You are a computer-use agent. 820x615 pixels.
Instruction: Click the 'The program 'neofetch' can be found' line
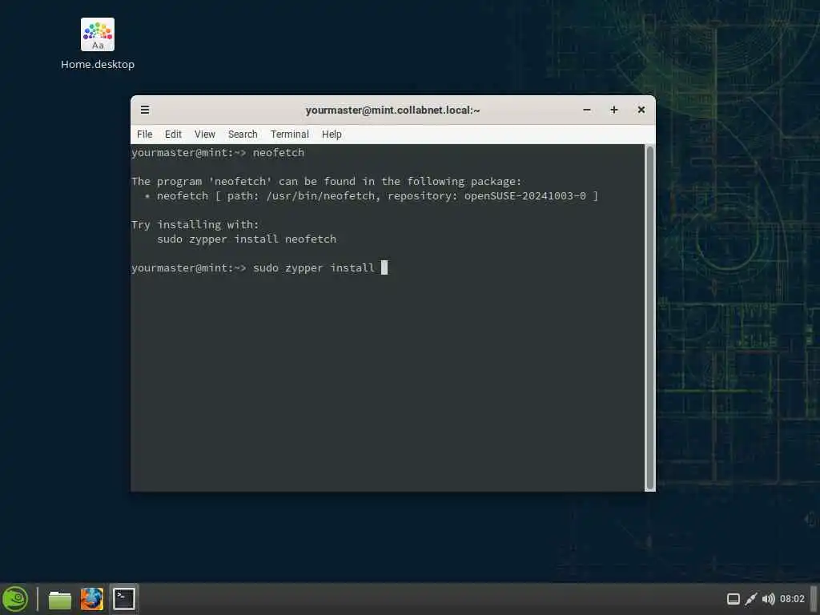point(327,182)
